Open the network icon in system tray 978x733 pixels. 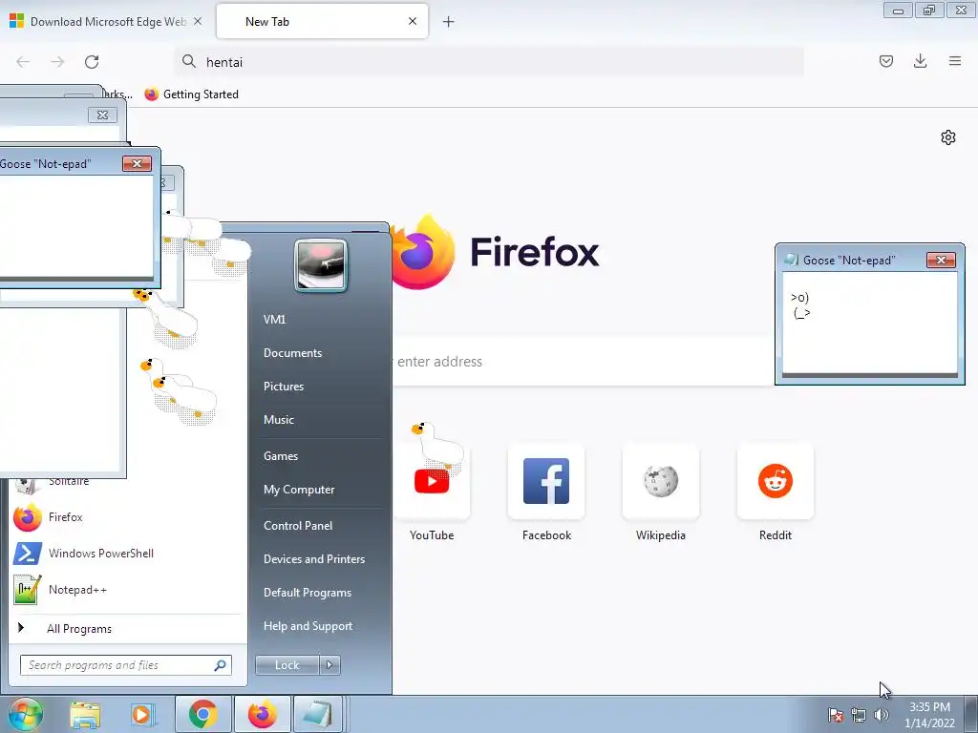[859, 715]
